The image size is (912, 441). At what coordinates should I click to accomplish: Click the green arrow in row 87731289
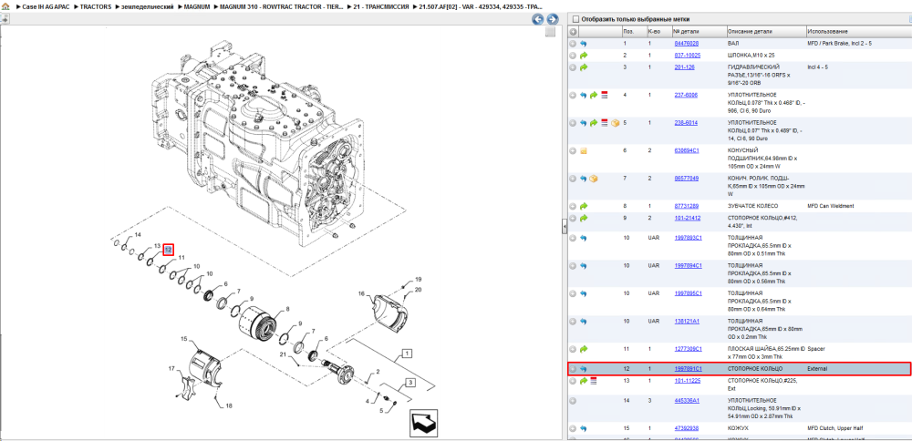coord(584,206)
